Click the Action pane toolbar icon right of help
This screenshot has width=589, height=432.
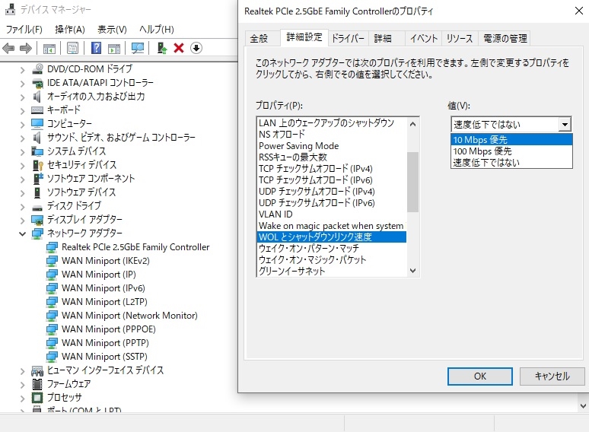click(114, 49)
